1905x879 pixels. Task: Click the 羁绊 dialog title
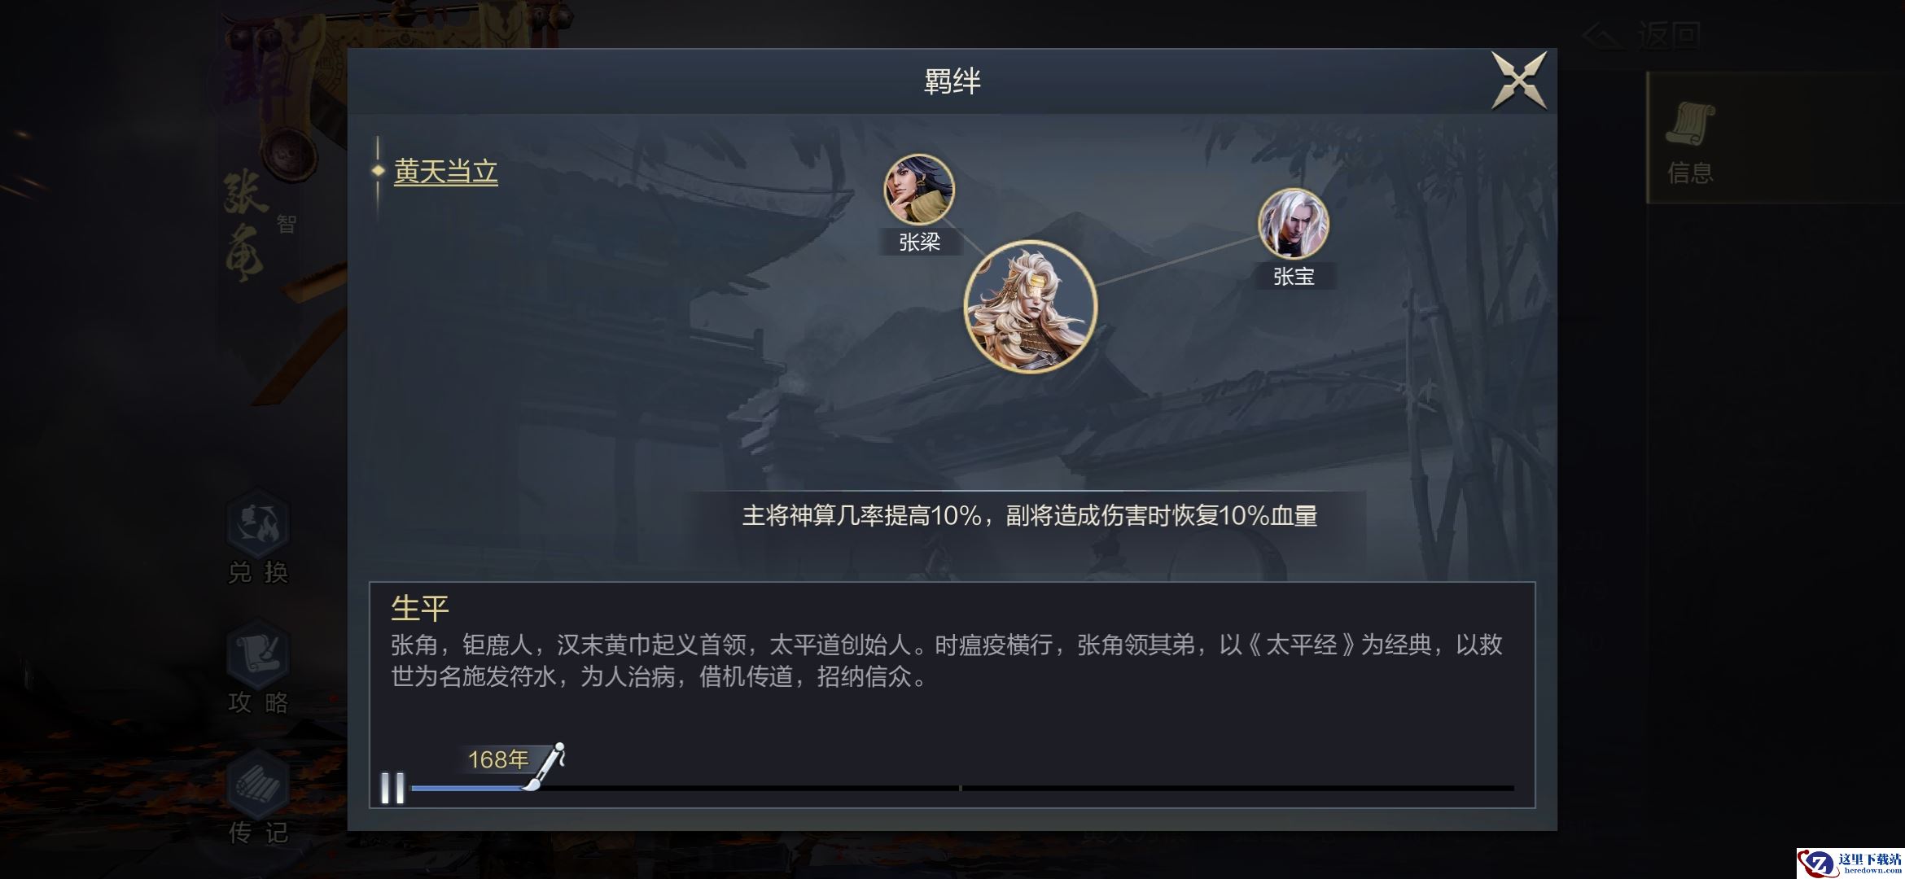(x=952, y=81)
